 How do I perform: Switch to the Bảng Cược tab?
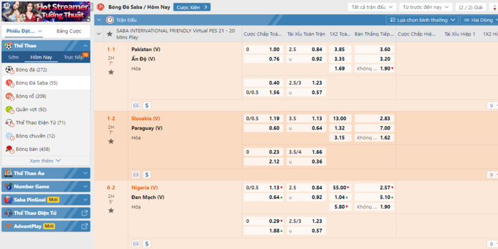coord(68,31)
